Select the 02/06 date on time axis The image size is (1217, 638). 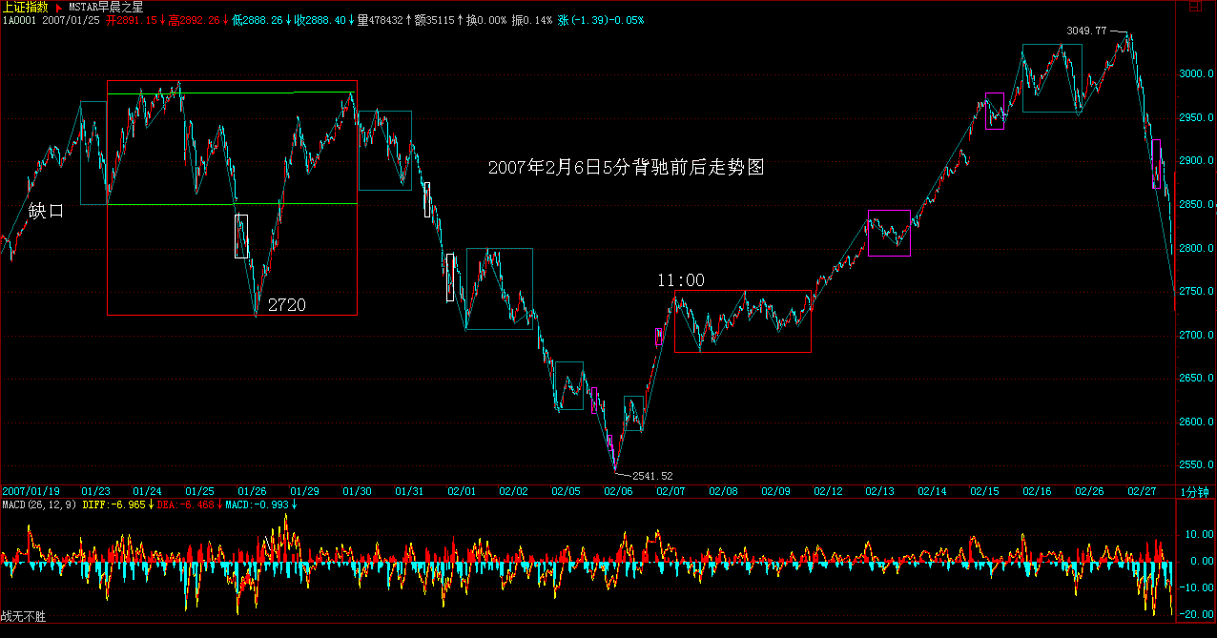[618, 491]
